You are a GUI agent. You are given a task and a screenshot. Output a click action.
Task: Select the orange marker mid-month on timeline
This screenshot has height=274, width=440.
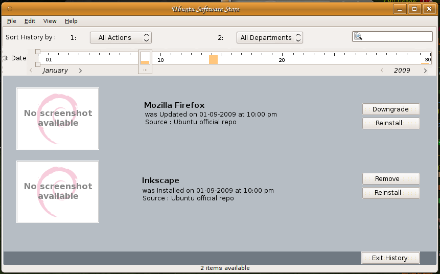[213, 59]
